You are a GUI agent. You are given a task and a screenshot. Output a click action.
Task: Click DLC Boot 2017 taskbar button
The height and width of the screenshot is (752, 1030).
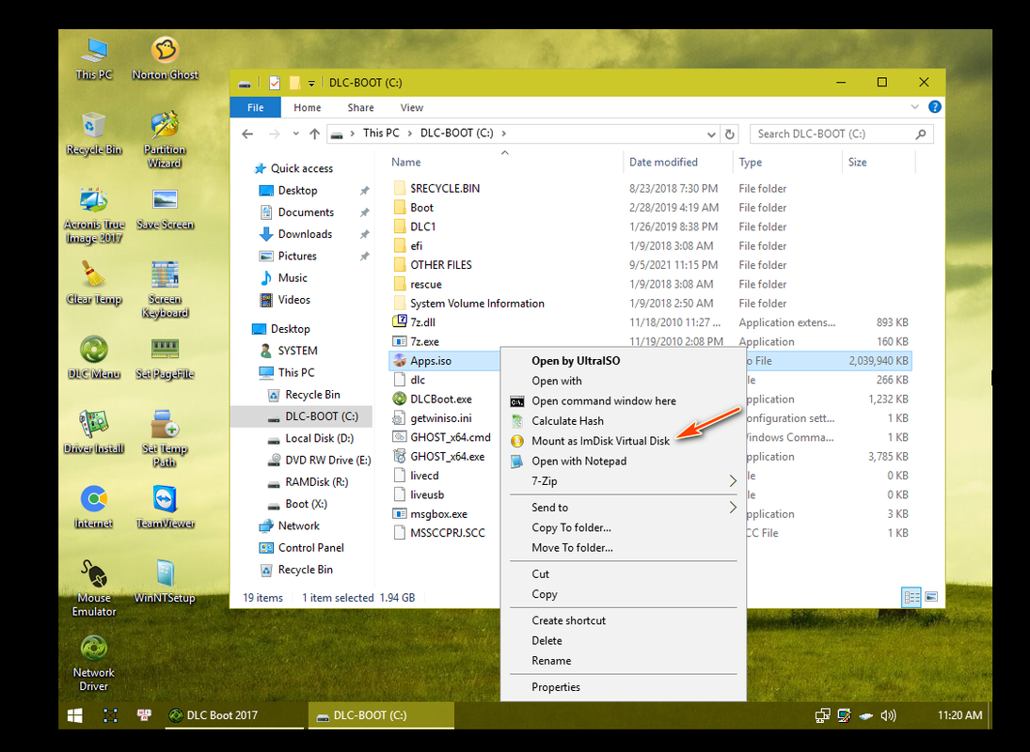(x=232, y=715)
